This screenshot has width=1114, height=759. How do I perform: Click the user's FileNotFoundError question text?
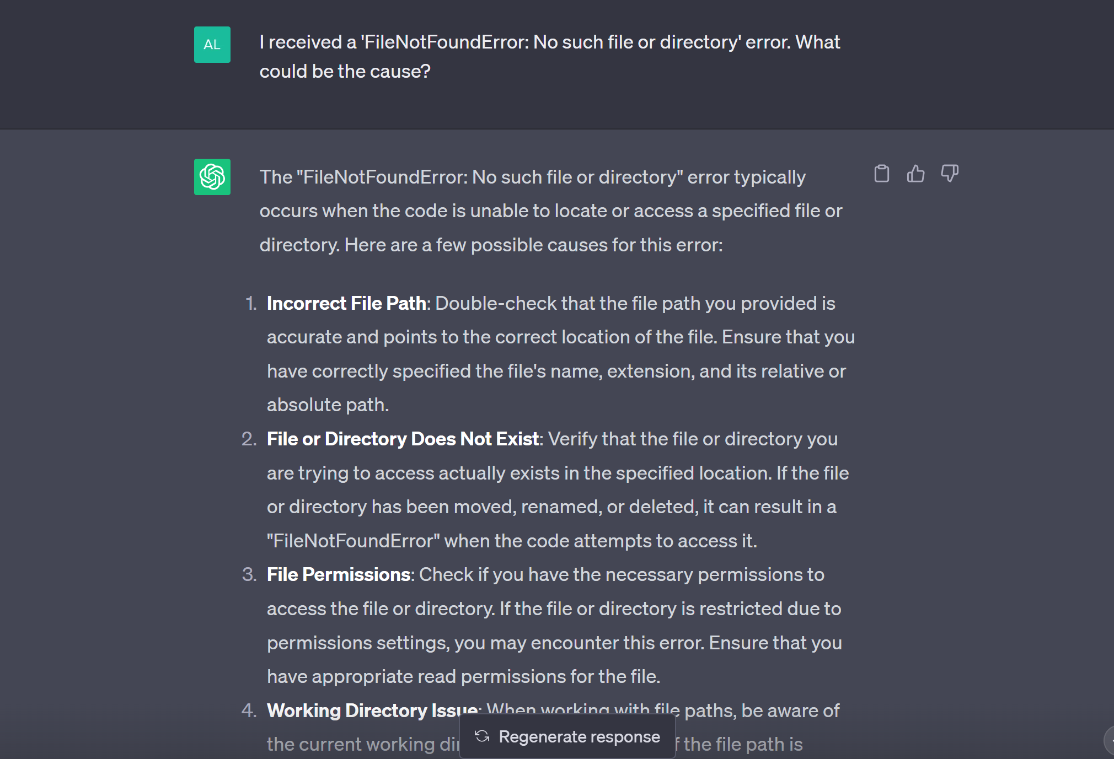pos(550,57)
